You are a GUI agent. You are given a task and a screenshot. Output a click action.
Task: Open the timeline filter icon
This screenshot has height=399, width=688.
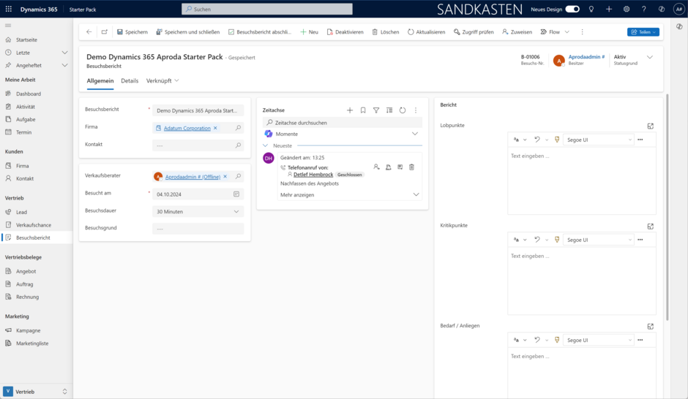click(x=376, y=110)
